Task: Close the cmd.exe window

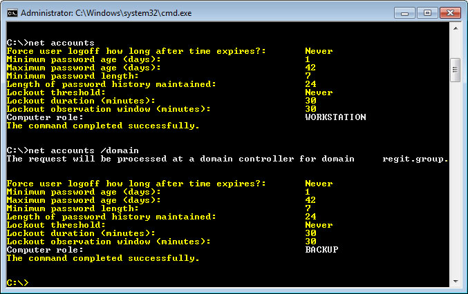Action: (x=450, y=13)
